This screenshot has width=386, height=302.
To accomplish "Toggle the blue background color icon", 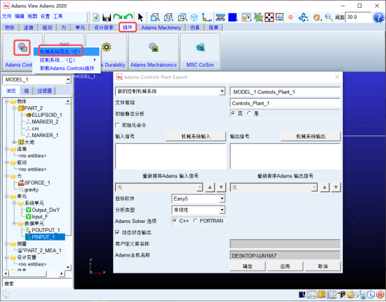I will (232, 17).
